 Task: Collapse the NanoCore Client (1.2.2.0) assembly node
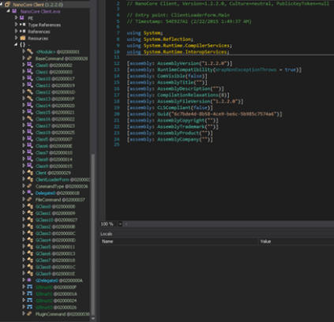[2, 5]
